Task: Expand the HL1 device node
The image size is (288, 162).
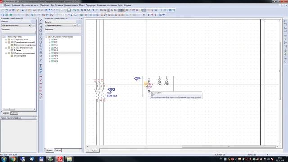Action: [x=49, y=45]
